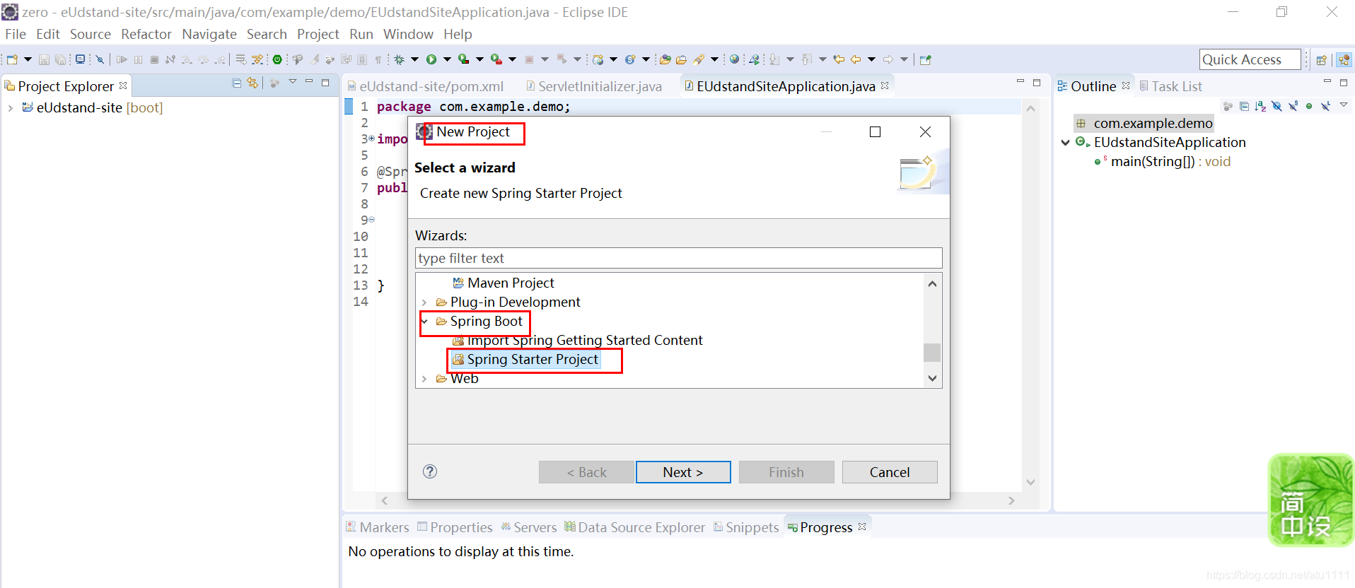Click the Back navigation arrow in toolbar
The height and width of the screenshot is (588, 1355).
pyautogui.click(x=856, y=59)
